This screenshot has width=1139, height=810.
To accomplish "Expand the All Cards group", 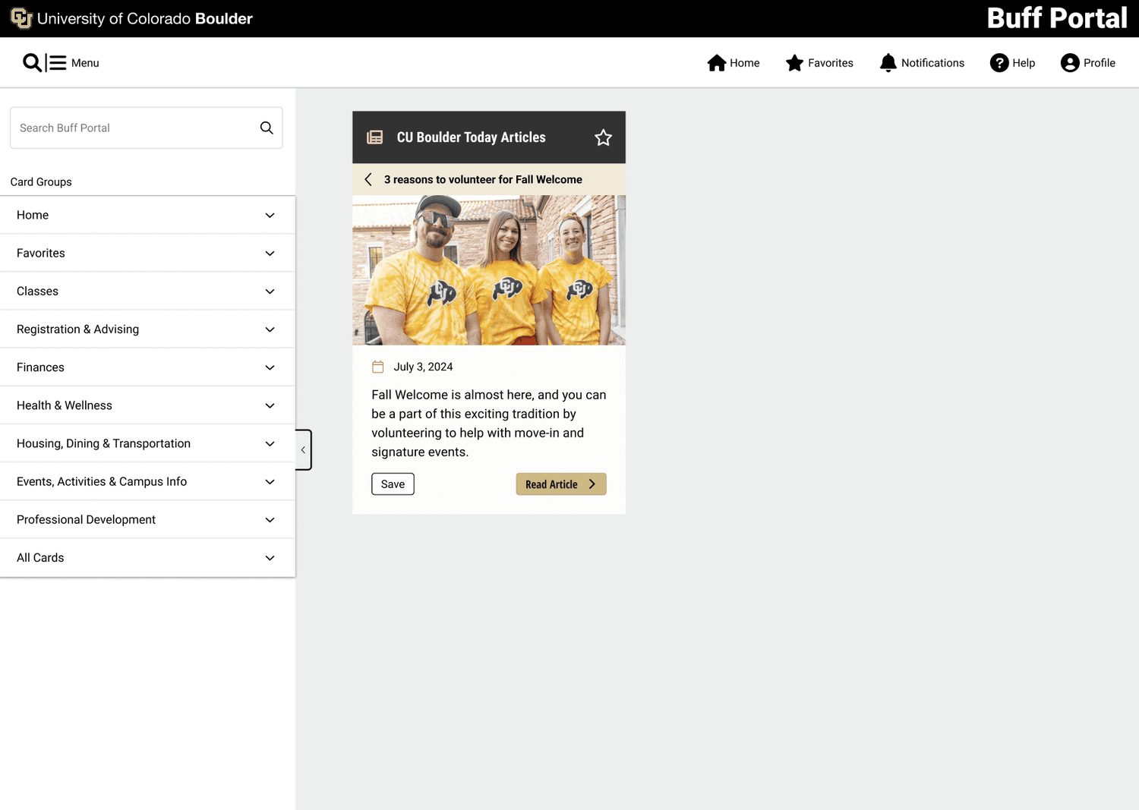I will pyautogui.click(x=147, y=557).
